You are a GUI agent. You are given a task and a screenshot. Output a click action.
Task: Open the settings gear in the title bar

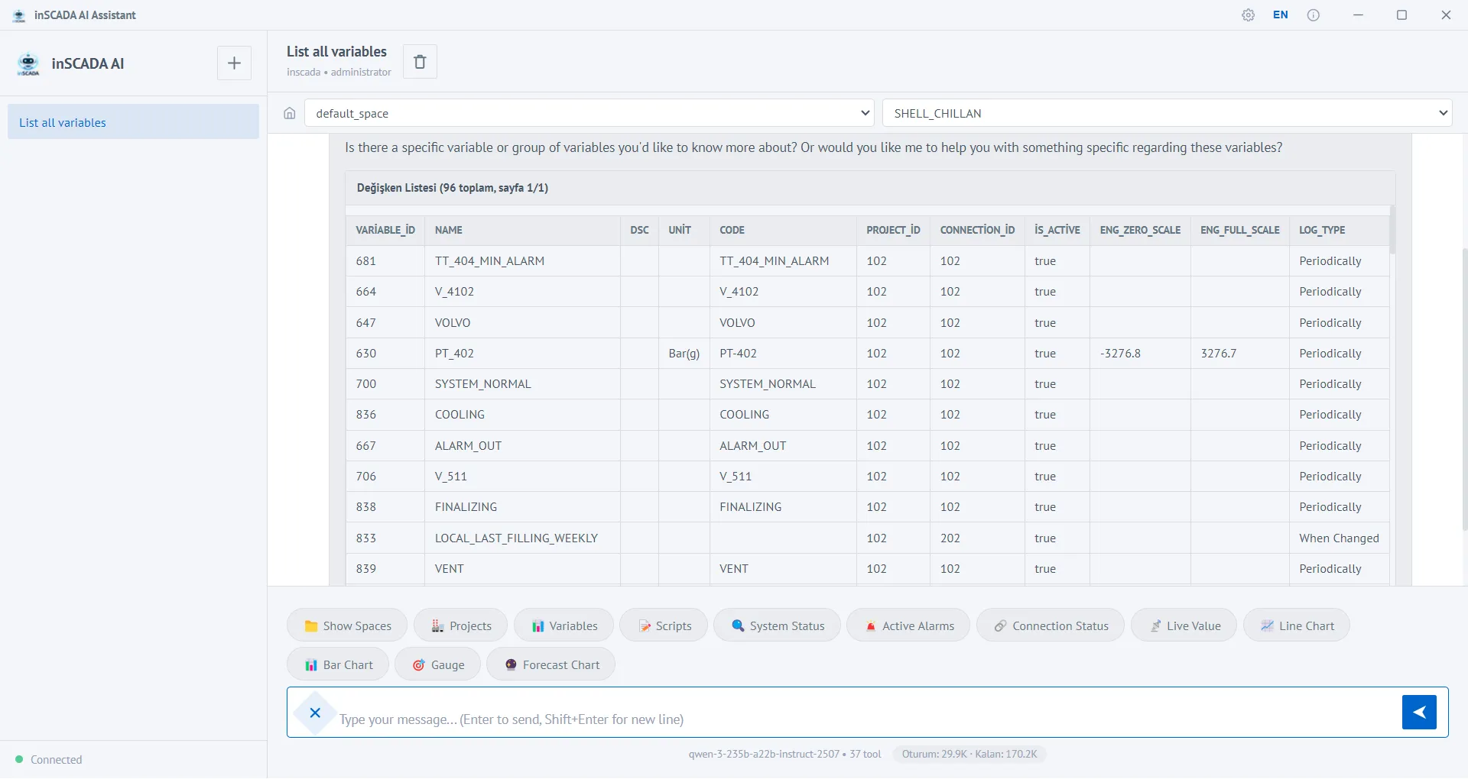point(1249,15)
